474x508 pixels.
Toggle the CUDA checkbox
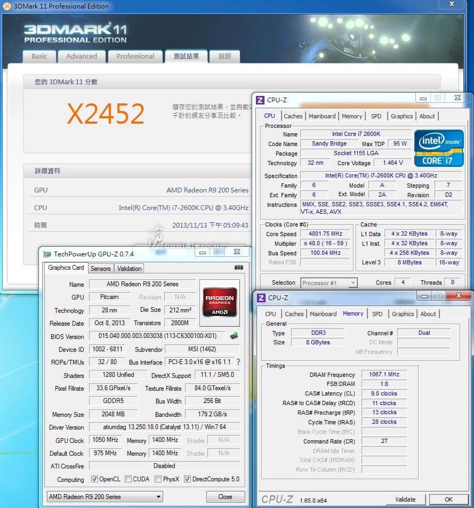coord(128,479)
